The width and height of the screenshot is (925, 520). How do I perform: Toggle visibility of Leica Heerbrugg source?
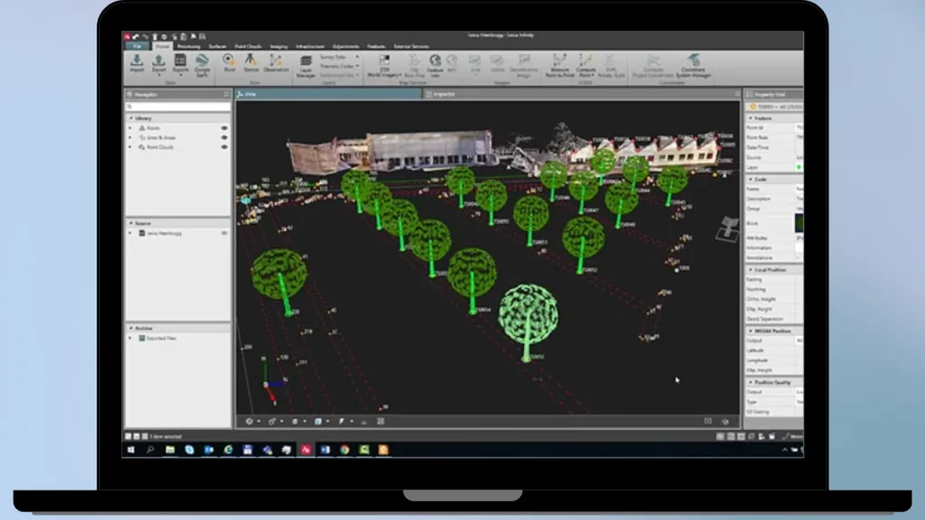point(224,234)
